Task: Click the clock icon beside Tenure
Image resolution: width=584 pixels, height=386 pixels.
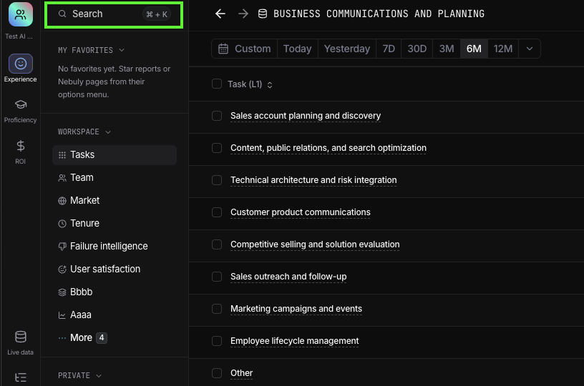Action: tap(62, 224)
